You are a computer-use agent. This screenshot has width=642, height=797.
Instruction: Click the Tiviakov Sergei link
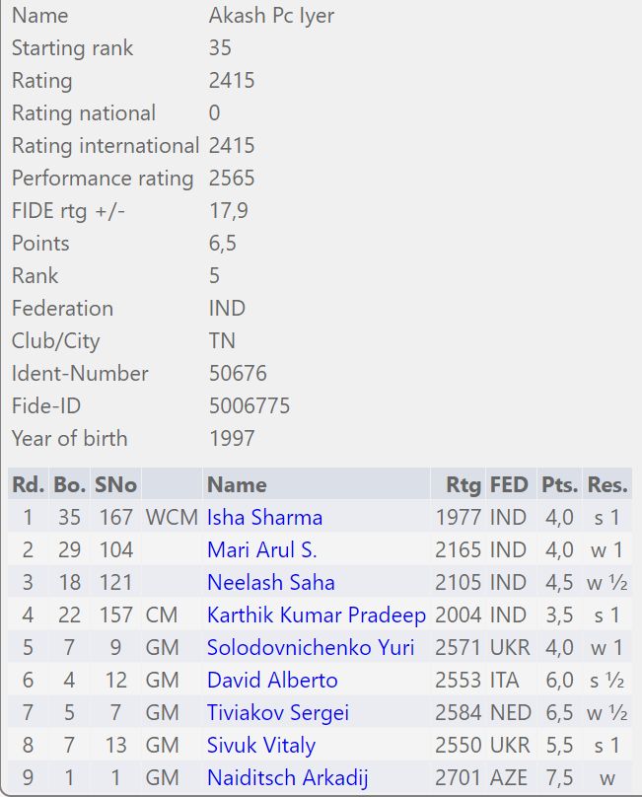coord(277,712)
